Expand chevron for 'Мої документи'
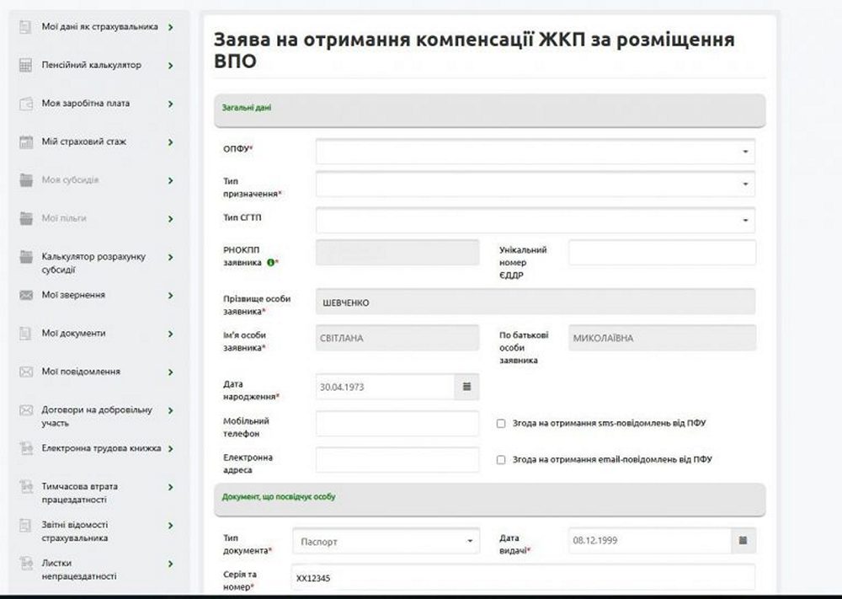The image size is (842, 599). [x=171, y=334]
